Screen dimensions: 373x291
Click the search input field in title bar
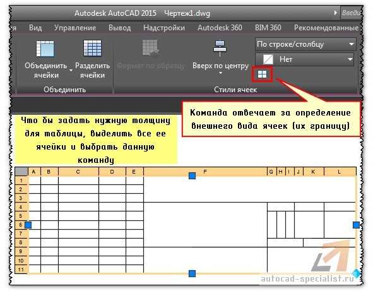(352, 13)
